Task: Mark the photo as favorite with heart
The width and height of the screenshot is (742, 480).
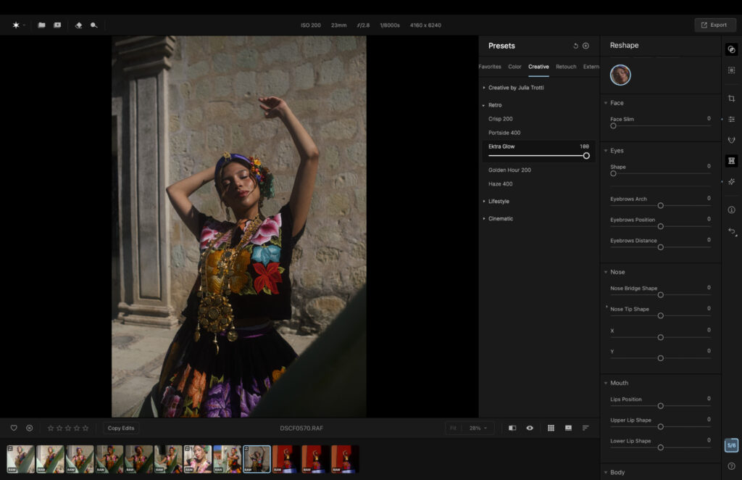Action: (14, 428)
